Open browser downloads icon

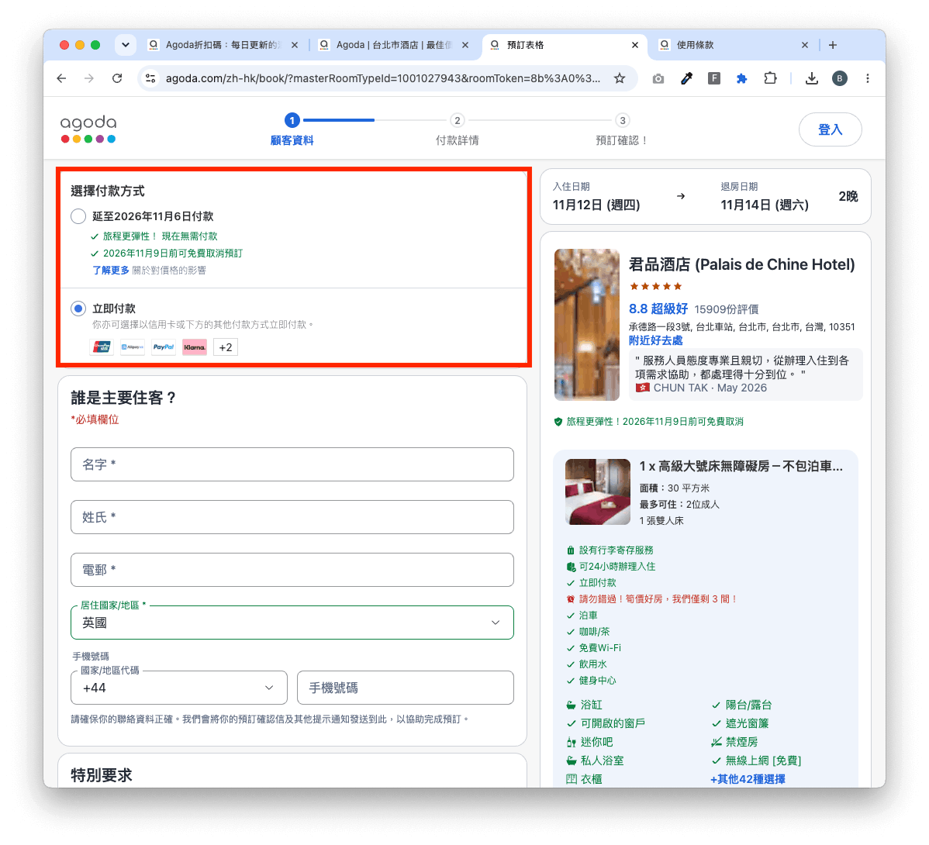click(812, 78)
